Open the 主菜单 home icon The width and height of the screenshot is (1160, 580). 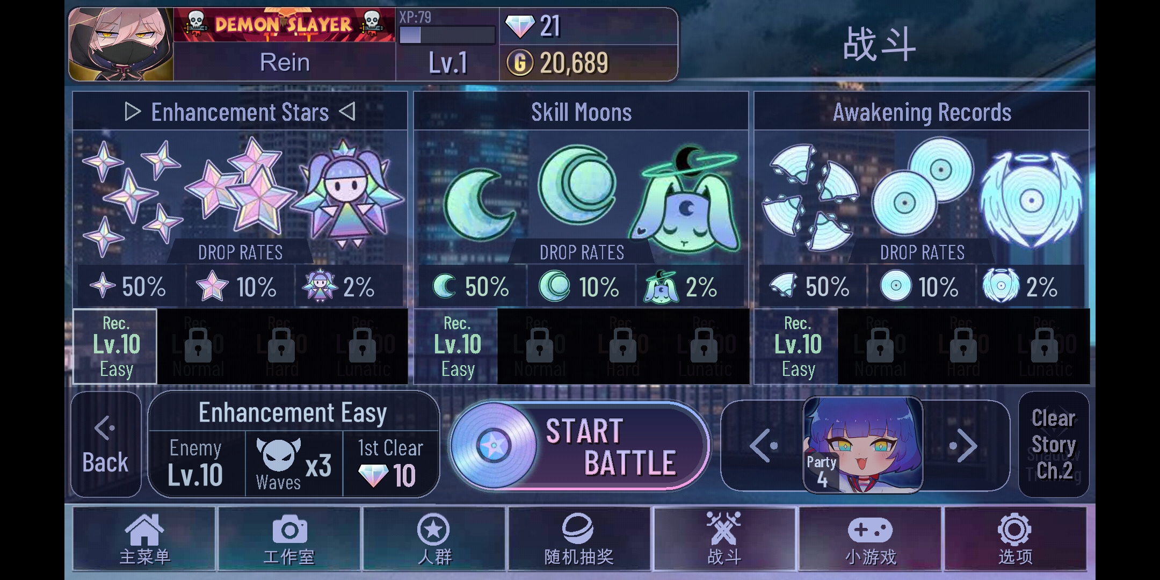click(x=144, y=539)
